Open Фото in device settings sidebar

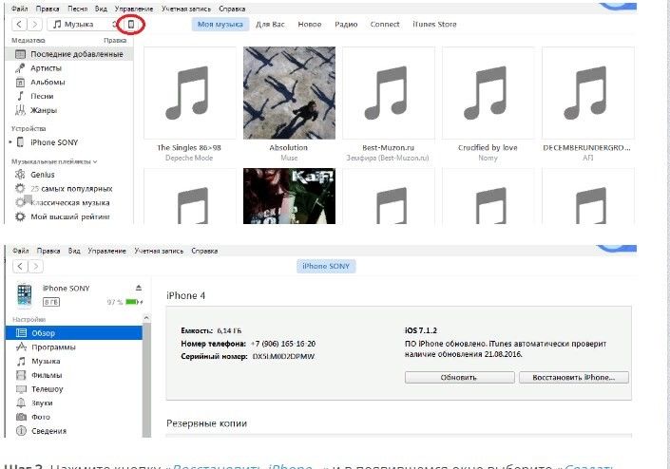pyautogui.click(x=40, y=417)
